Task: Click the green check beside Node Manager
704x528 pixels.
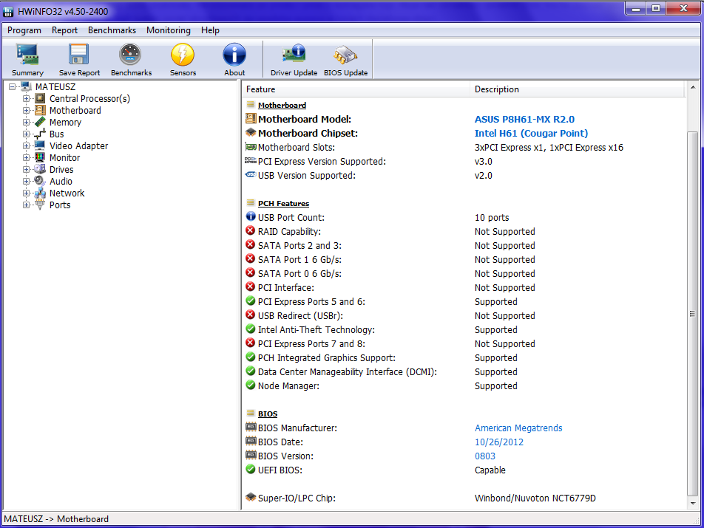Action: tap(251, 385)
